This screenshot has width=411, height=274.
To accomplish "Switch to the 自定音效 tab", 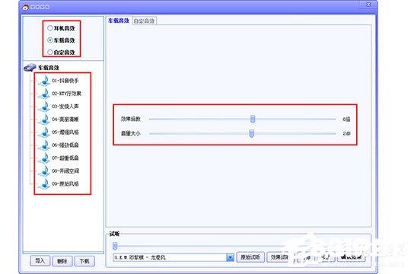I will point(144,21).
